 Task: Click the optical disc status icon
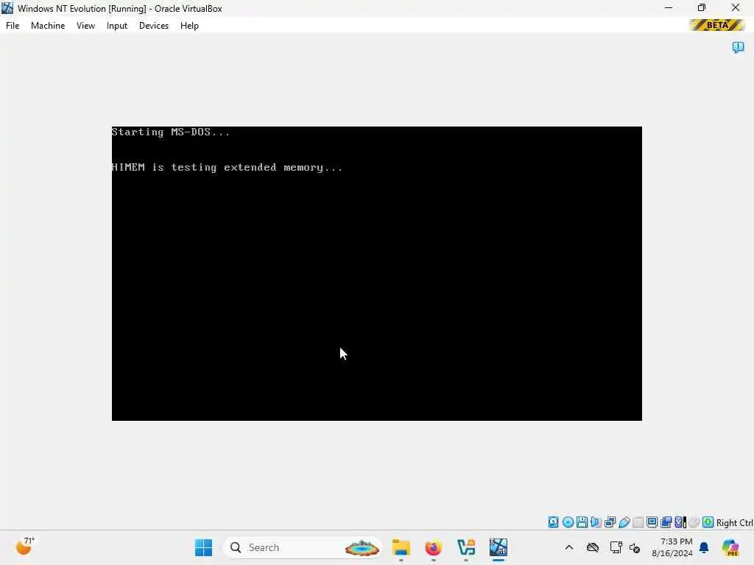pos(568,522)
